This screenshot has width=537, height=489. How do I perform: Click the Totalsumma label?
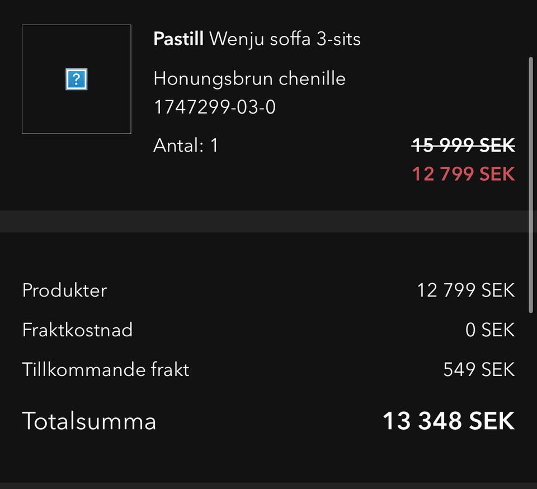pyautogui.click(x=89, y=421)
